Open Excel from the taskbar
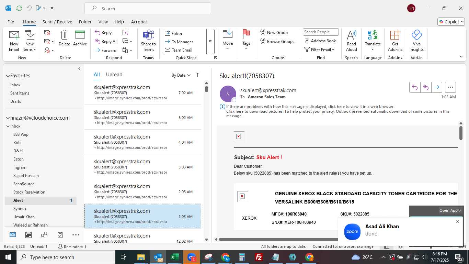 [x=174, y=257]
